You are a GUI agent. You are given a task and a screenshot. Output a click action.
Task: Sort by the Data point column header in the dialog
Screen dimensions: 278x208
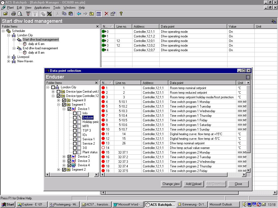(x=202, y=83)
